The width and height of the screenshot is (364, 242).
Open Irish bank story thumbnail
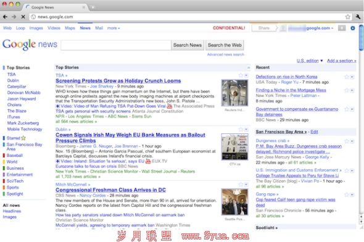[x=234, y=147]
